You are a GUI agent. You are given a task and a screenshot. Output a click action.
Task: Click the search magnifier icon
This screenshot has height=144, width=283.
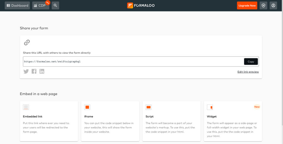pos(55,6)
